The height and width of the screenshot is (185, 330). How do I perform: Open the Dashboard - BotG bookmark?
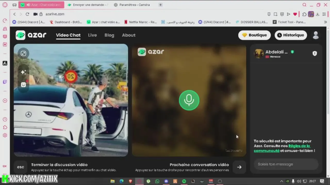coord(66,22)
